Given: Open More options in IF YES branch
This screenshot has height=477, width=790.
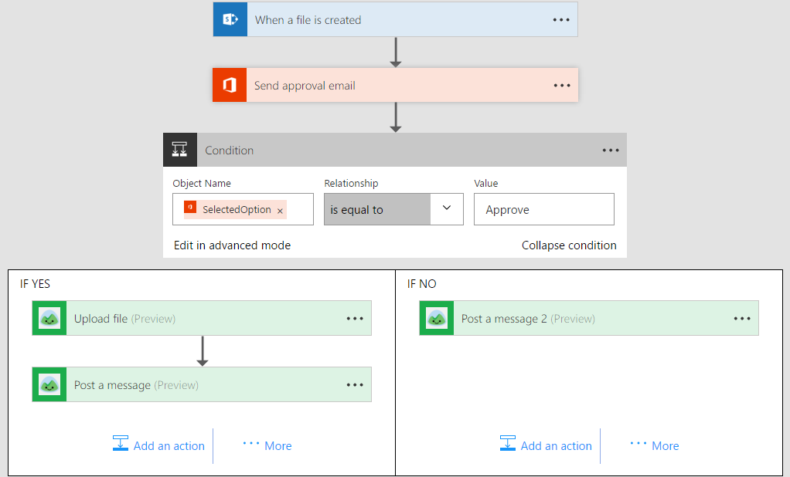Looking at the screenshot, I should click(267, 445).
